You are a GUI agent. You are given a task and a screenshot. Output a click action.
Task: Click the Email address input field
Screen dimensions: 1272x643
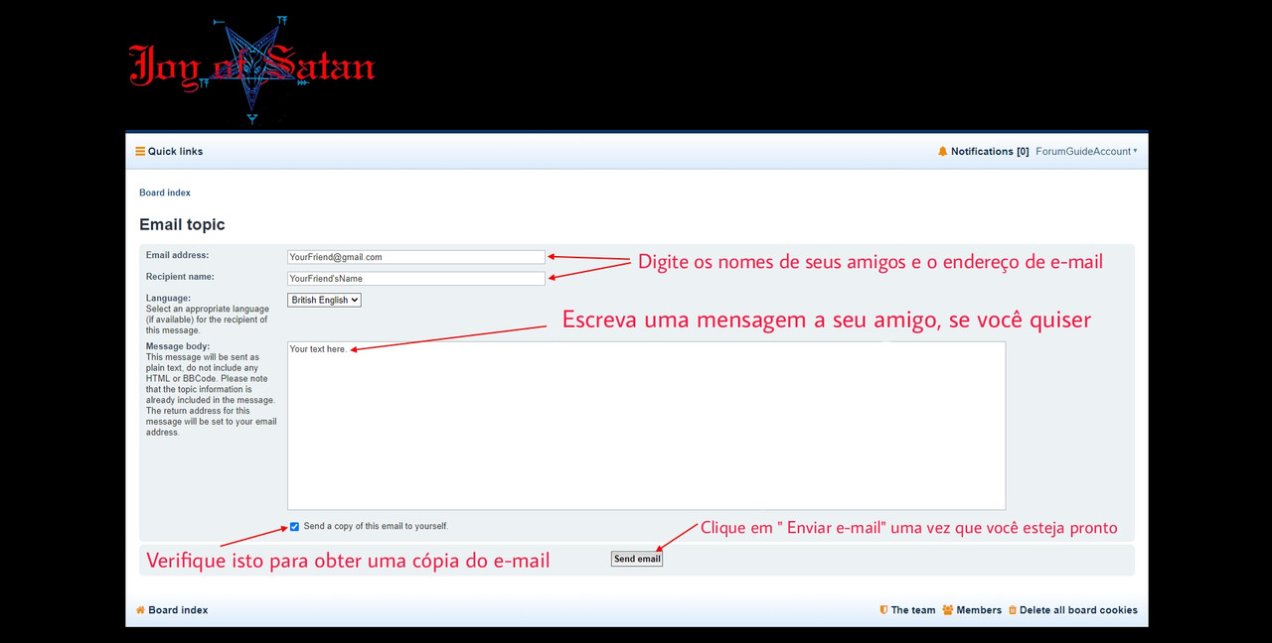point(416,257)
